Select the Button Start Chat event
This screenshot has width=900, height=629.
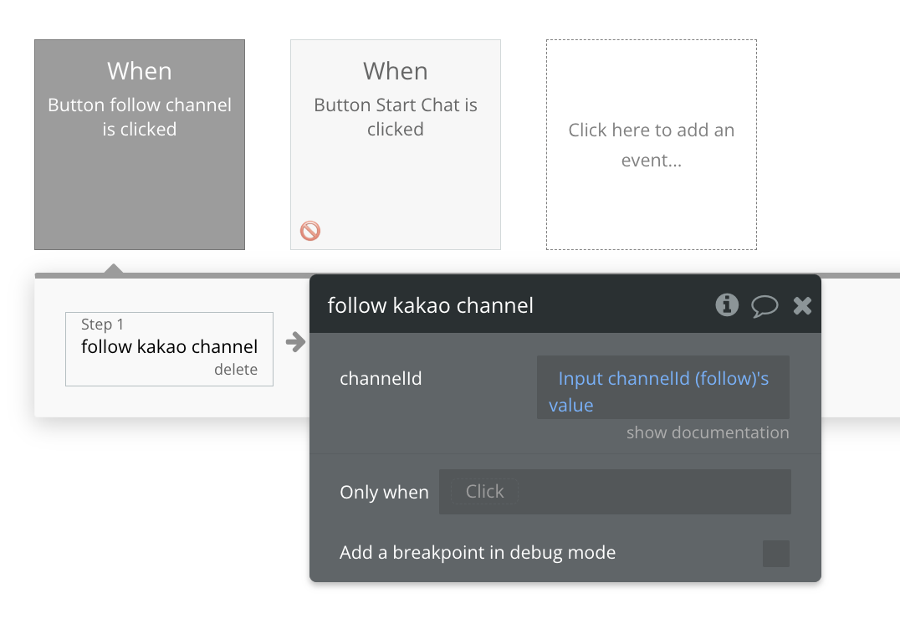pyautogui.click(x=396, y=145)
